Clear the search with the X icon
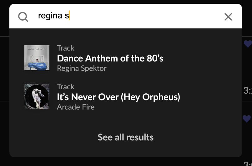This screenshot has width=252, height=166. [228, 17]
